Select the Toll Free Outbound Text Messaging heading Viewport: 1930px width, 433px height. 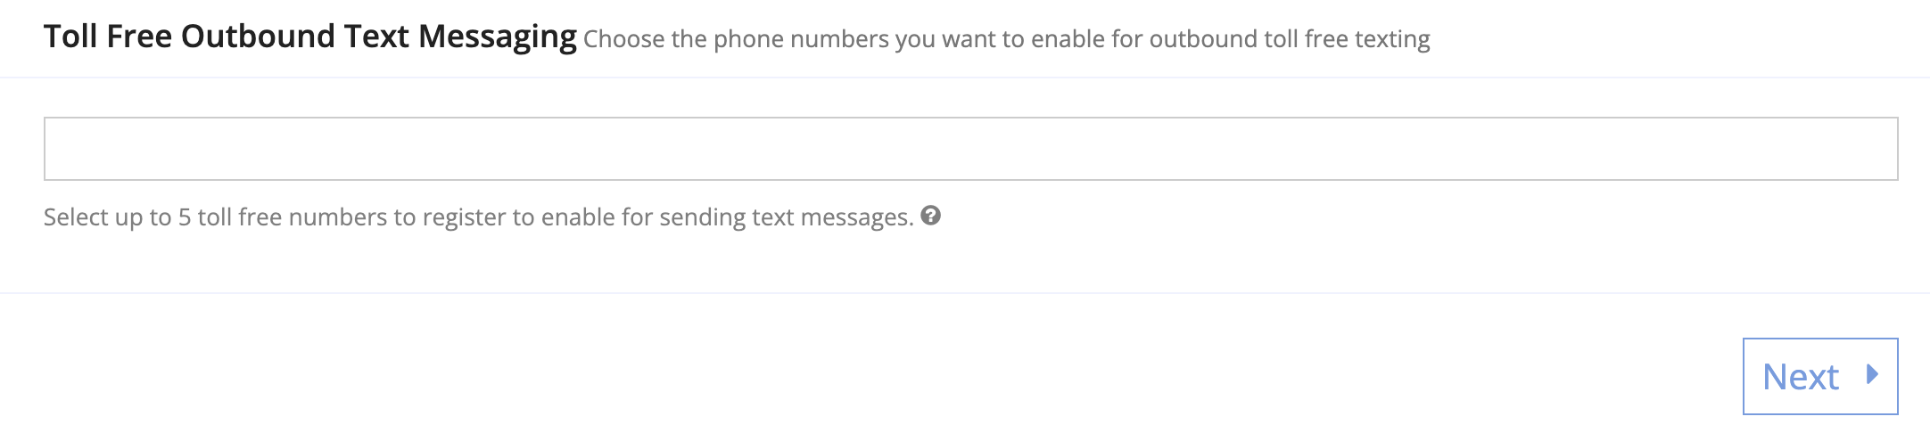point(310,37)
